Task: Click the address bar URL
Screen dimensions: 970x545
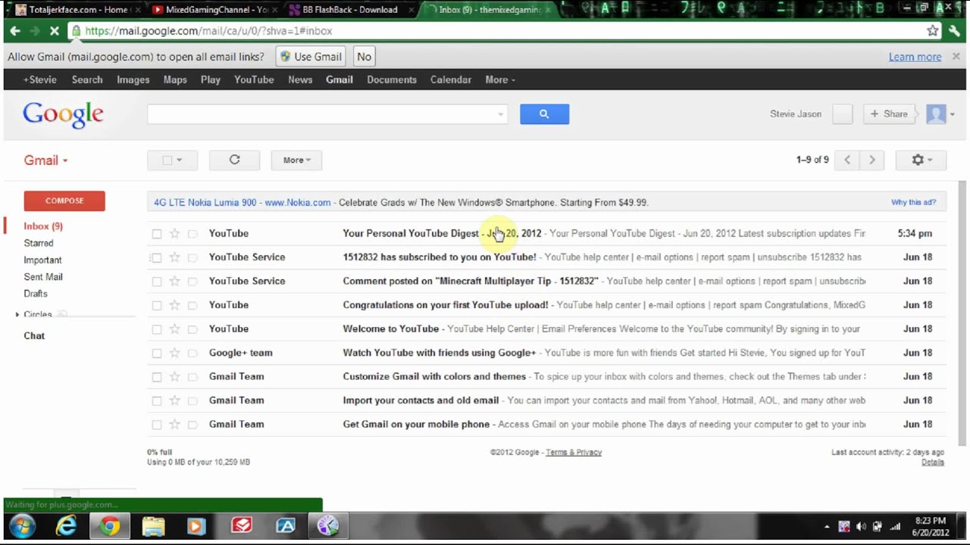Action: [x=208, y=31]
